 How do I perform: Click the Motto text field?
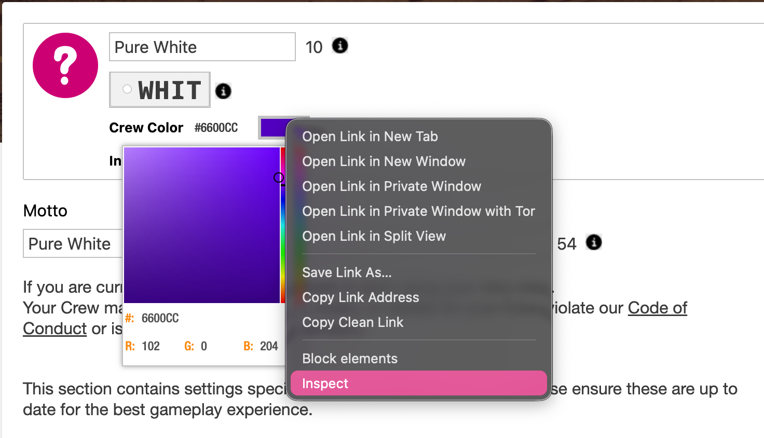73,244
